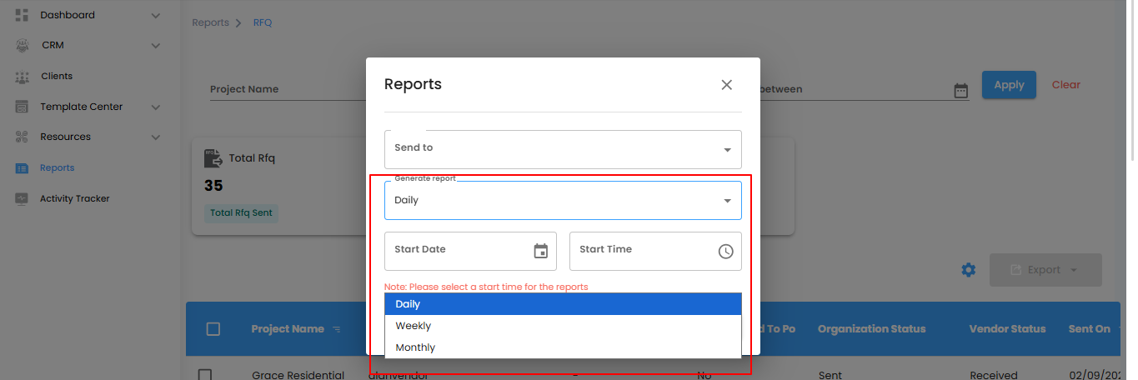Expand the Resources sidebar chevron
The height and width of the screenshot is (380, 1138).
pyautogui.click(x=156, y=137)
